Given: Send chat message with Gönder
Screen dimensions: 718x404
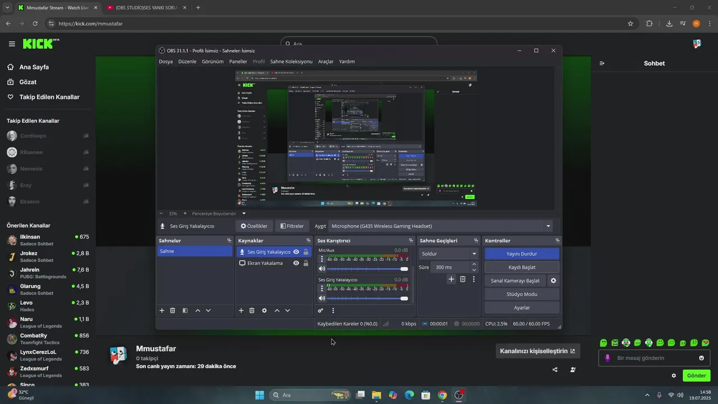Looking at the screenshot, I should tap(696, 375).
